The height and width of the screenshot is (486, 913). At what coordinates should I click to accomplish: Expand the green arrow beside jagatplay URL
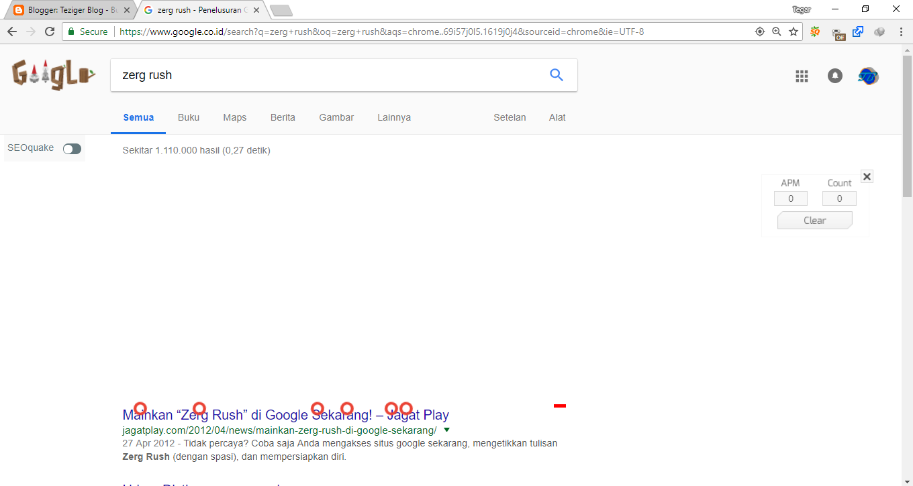[446, 430]
